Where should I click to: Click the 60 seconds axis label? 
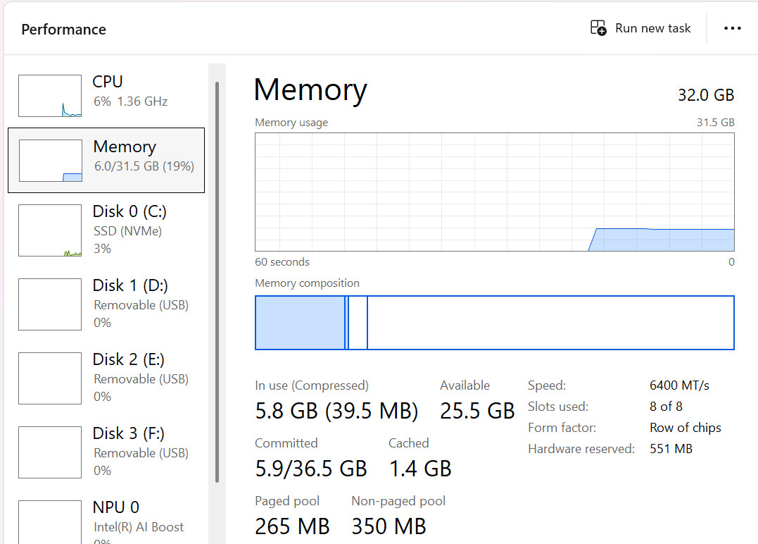pos(282,262)
